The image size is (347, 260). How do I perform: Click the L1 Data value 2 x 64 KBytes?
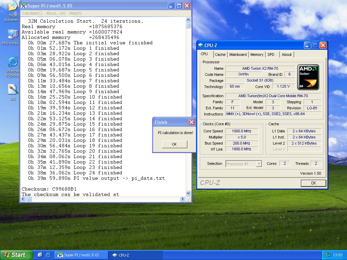304,131
